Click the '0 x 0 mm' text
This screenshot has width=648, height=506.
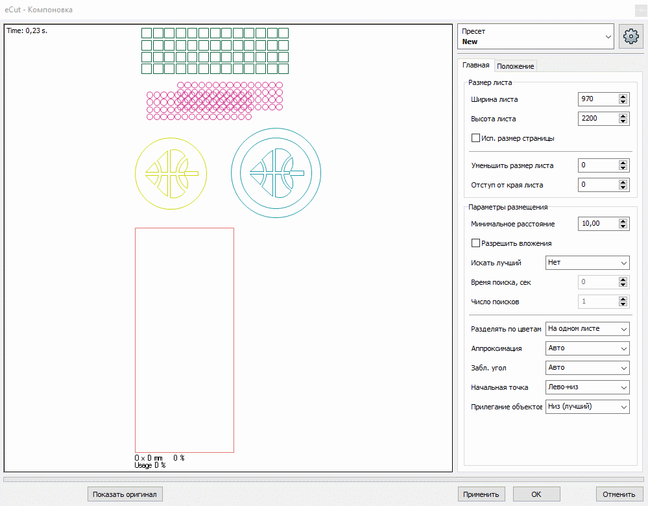point(149,458)
